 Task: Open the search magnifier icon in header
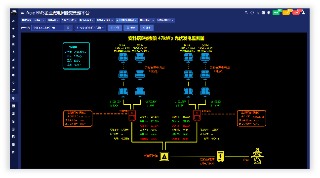[246, 13]
